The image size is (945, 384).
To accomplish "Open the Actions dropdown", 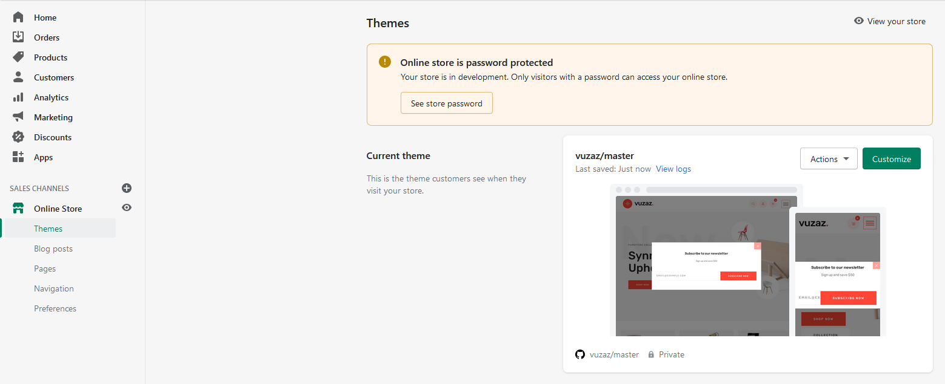I will point(829,159).
